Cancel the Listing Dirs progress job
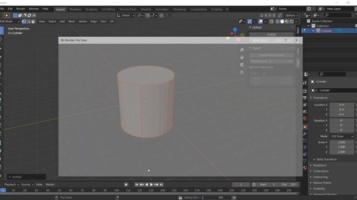Screen dimensions: 357x200 (234, 198)
